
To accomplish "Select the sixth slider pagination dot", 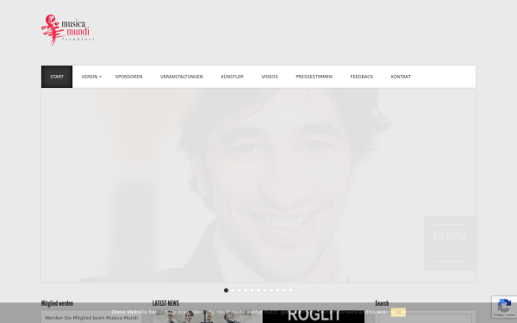I will point(258,290).
